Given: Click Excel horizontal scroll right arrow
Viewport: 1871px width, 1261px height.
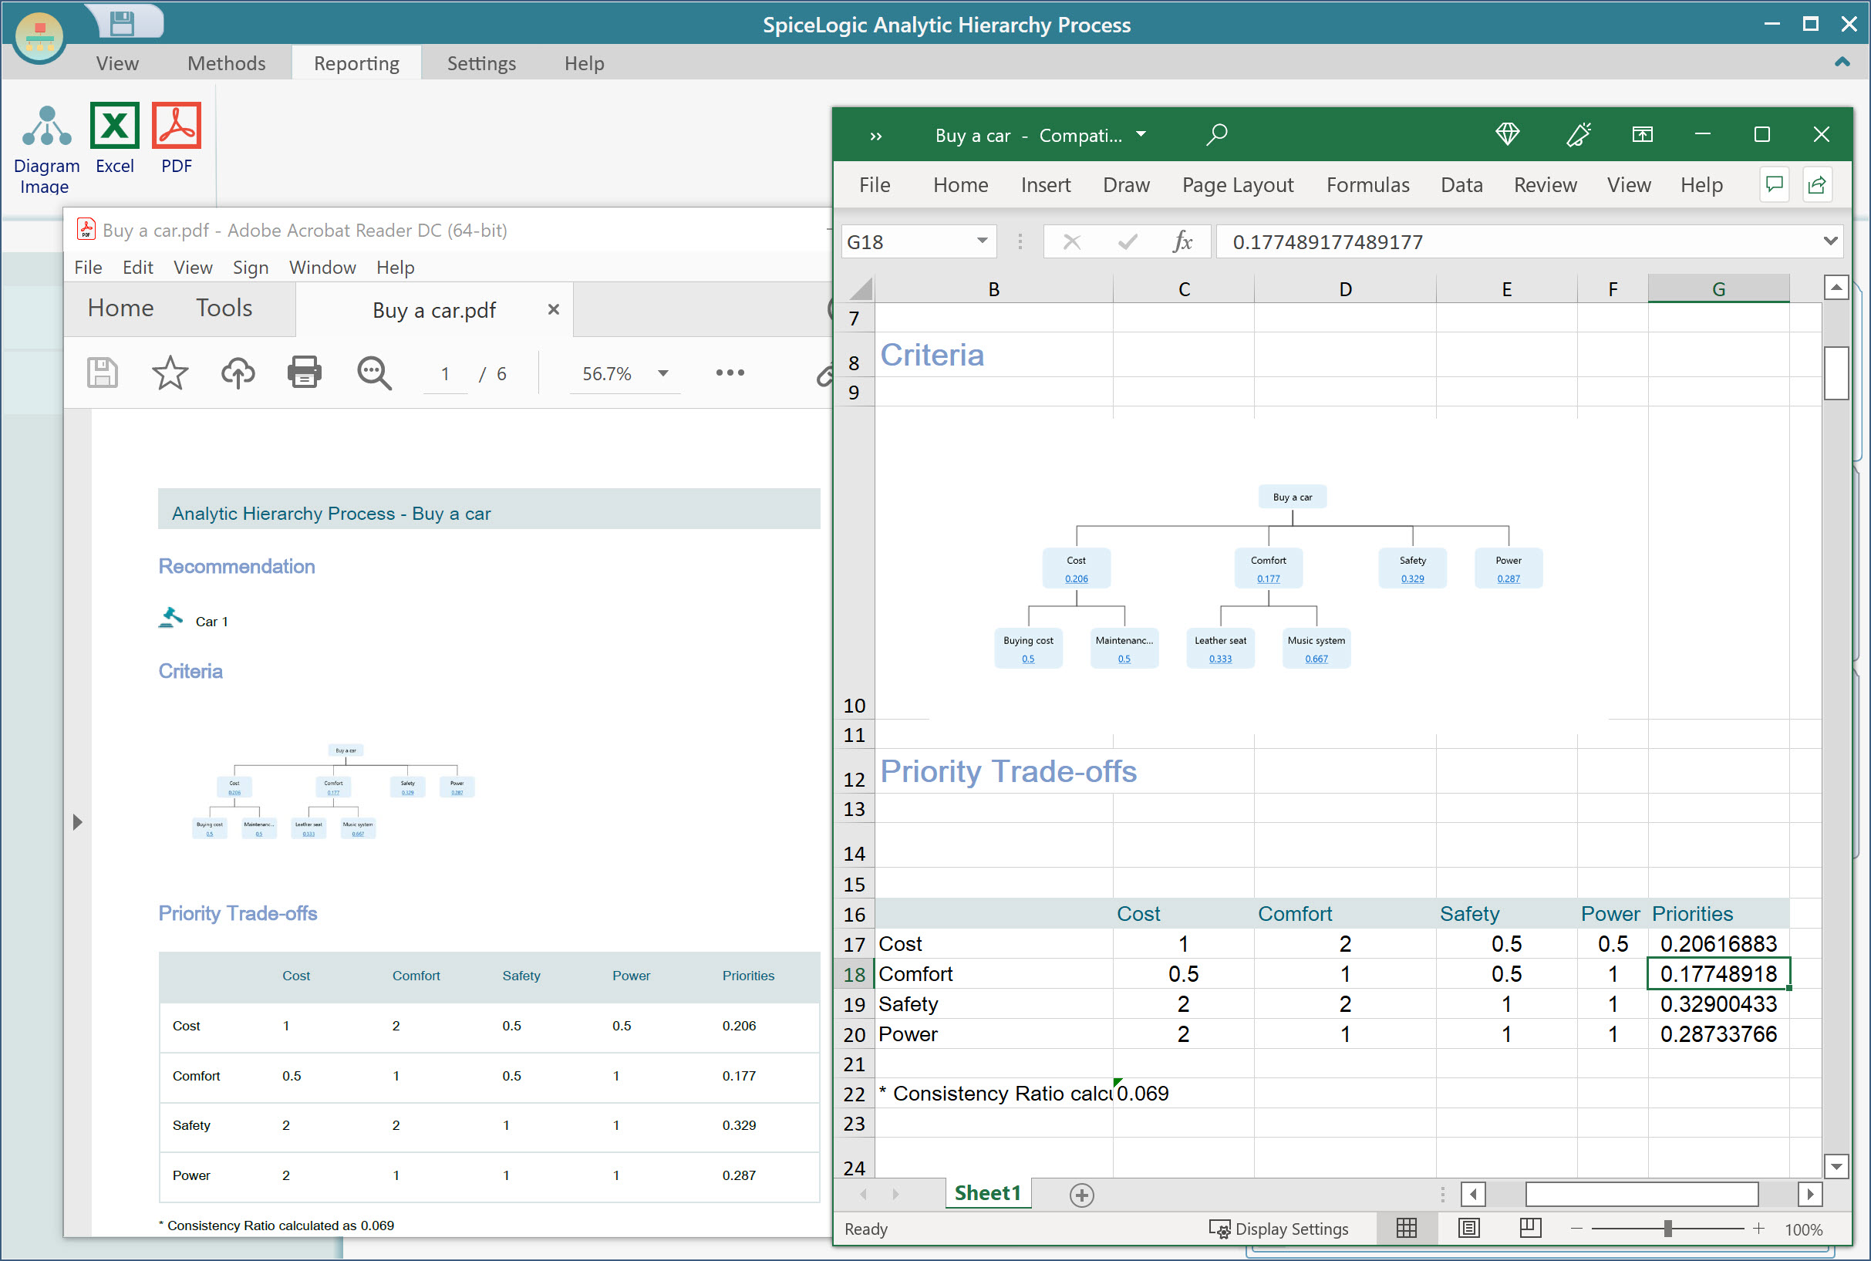Looking at the screenshot, I should coord(1810,1194).
